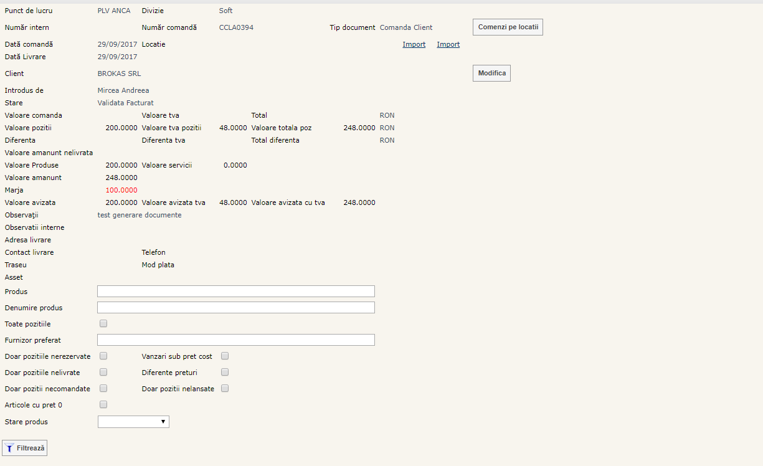Click the second Import link
The width and height of the screenshot is (763, 466).
click(448, 44)
